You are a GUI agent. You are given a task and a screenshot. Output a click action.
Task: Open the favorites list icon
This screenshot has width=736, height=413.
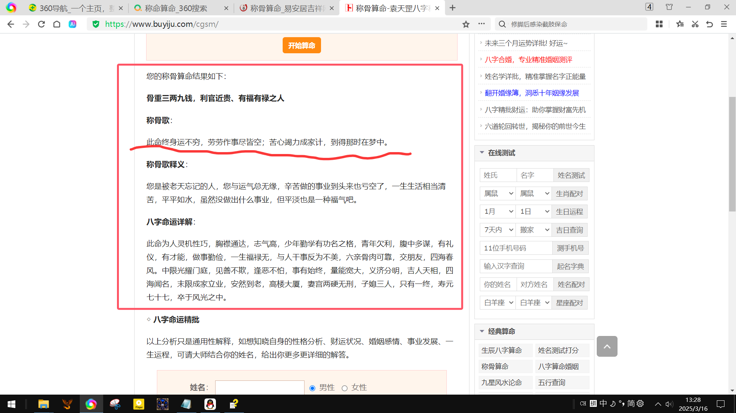pos(680,24)
